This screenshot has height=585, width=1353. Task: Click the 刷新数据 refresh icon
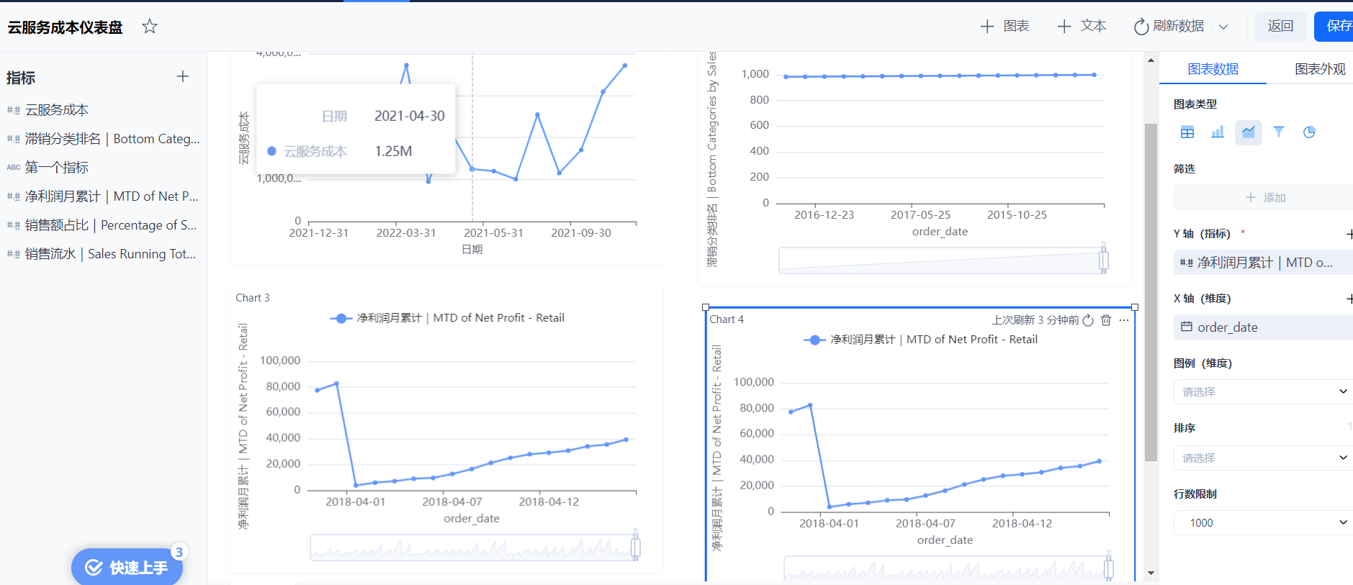1141,27
